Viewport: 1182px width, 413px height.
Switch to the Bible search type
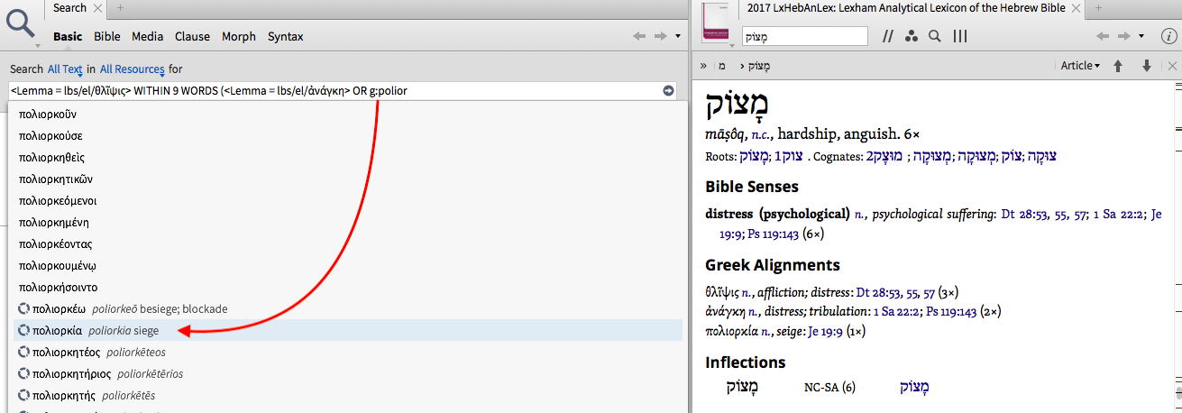[x=107, y=37]
